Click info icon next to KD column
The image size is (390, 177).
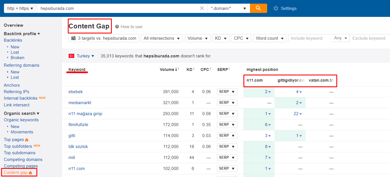(194, 69)
